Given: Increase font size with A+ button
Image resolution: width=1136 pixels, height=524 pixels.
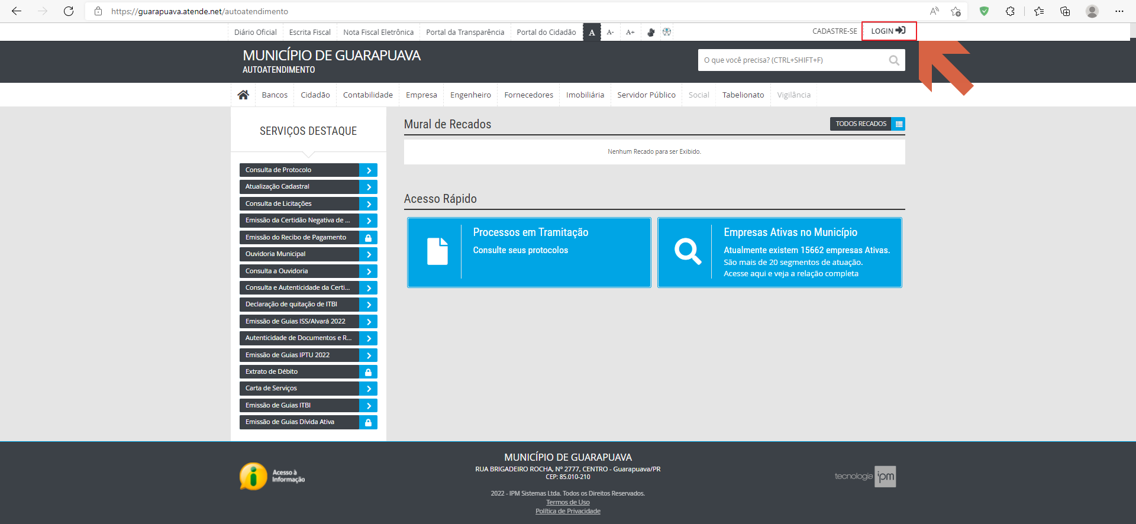Looking at the screenshot, I should [630, 32].
